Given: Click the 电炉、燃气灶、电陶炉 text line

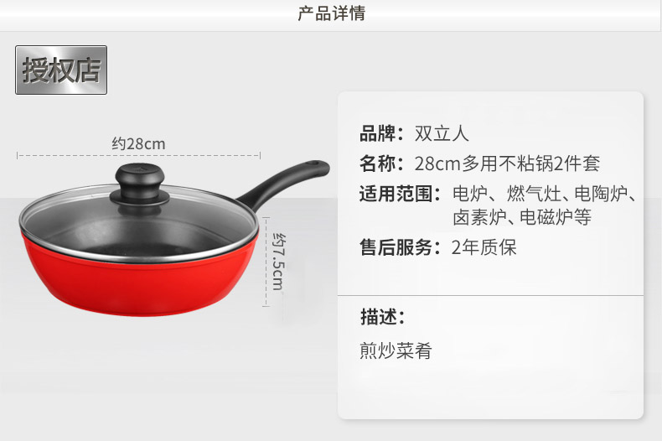Looking at the screenshot, I should [544, 195].
